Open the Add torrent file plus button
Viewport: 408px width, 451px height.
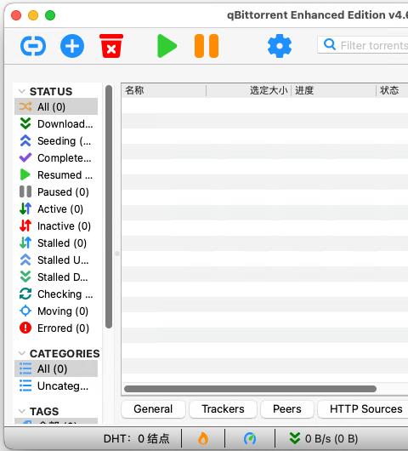coord(72,46)
